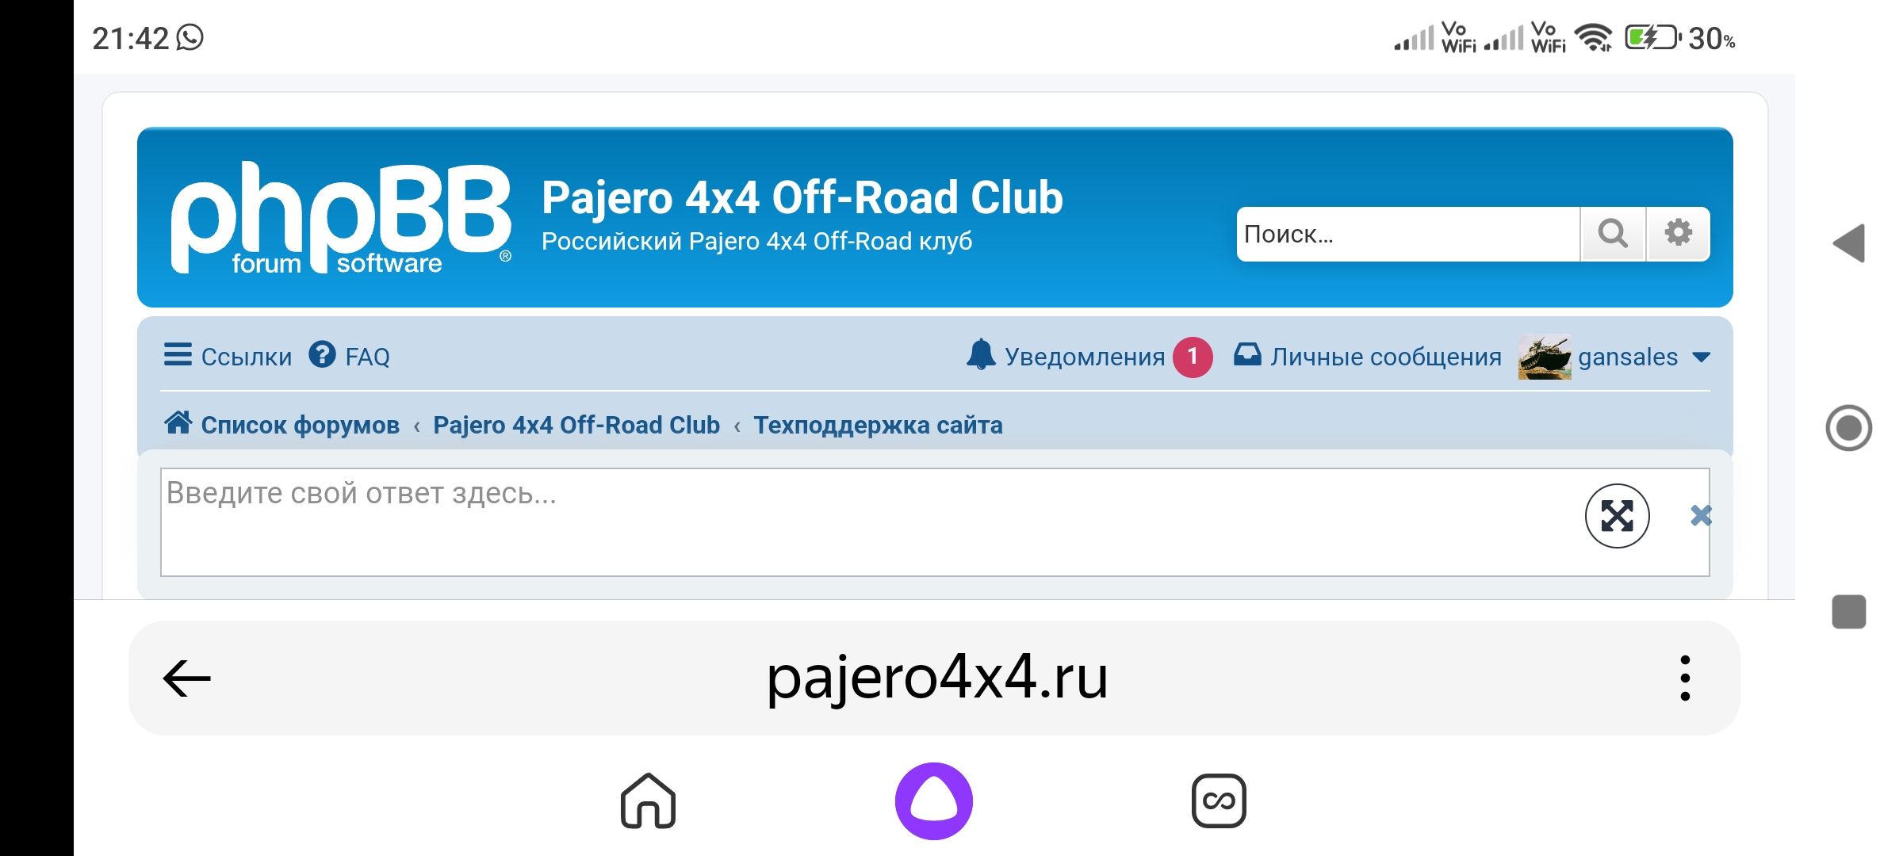Open the red notification count badge
The image size is (1903, 856).
point(1193,357)
